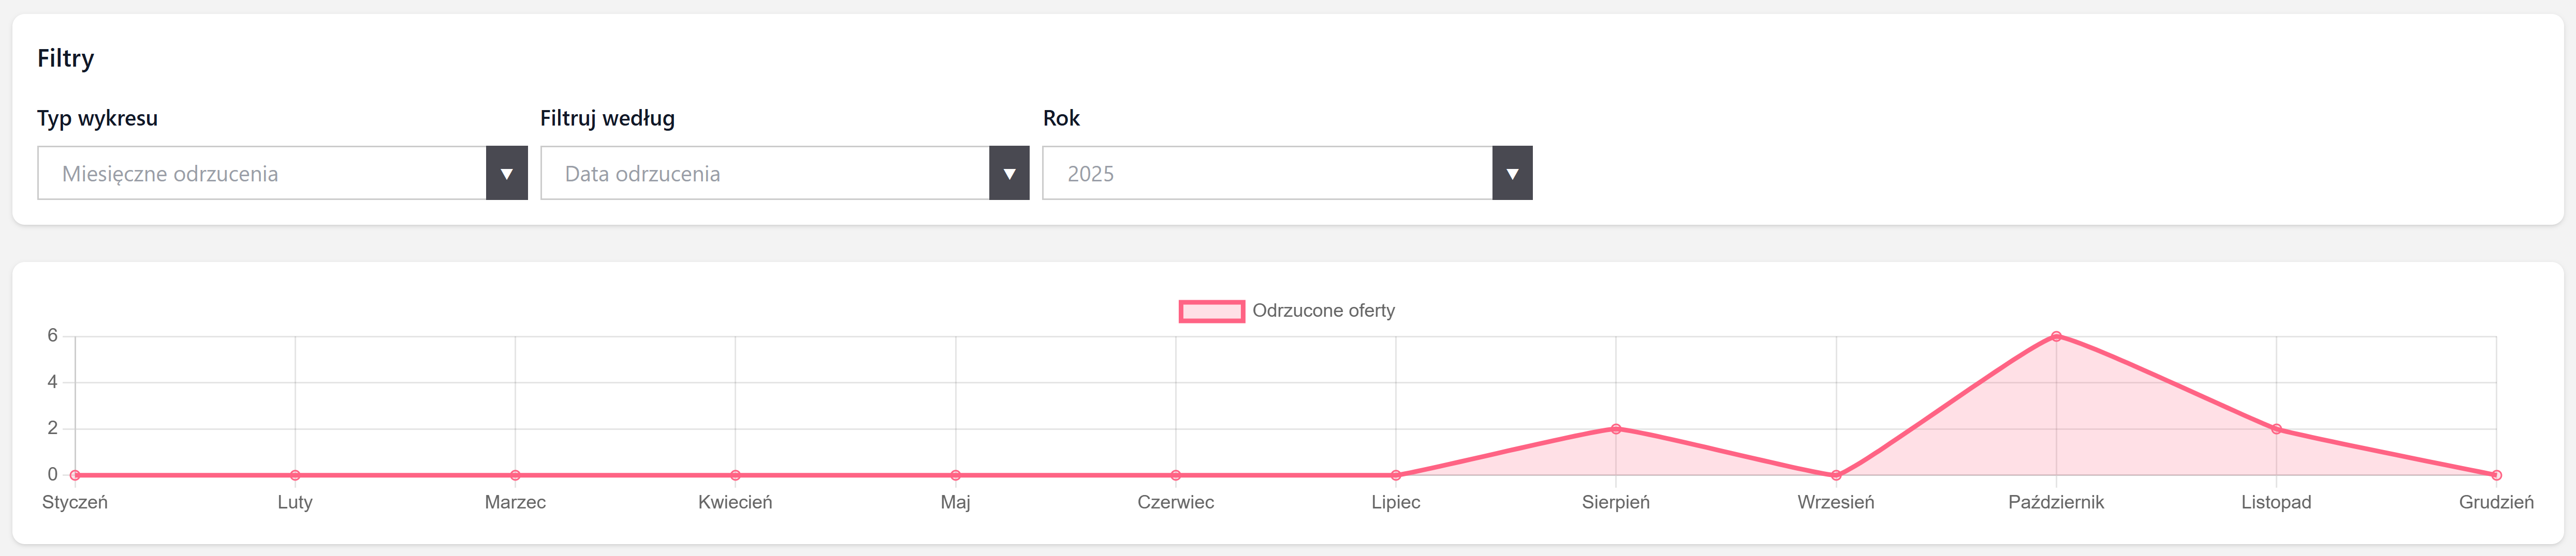Image resolution: width=2576 pixels, height=556 pixels.
Task: Click the Odrzucone oferty legend label
Action: click(x=1323, y=312)
